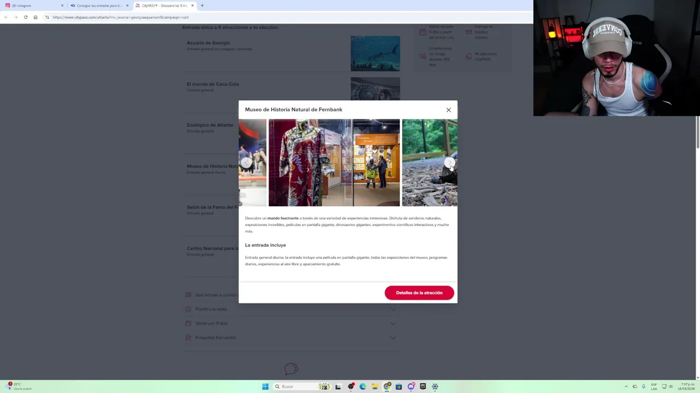Open a new browser tab
The width and height of the screenshot is (700, 393).
(x=202, y=5)
